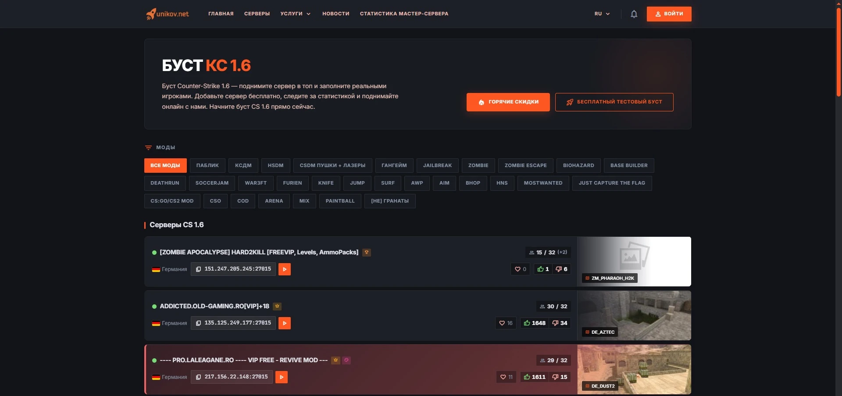Click the ВОЙТИ login button
The width and height of the screenshot is (842, 396).
coord(669,14)
